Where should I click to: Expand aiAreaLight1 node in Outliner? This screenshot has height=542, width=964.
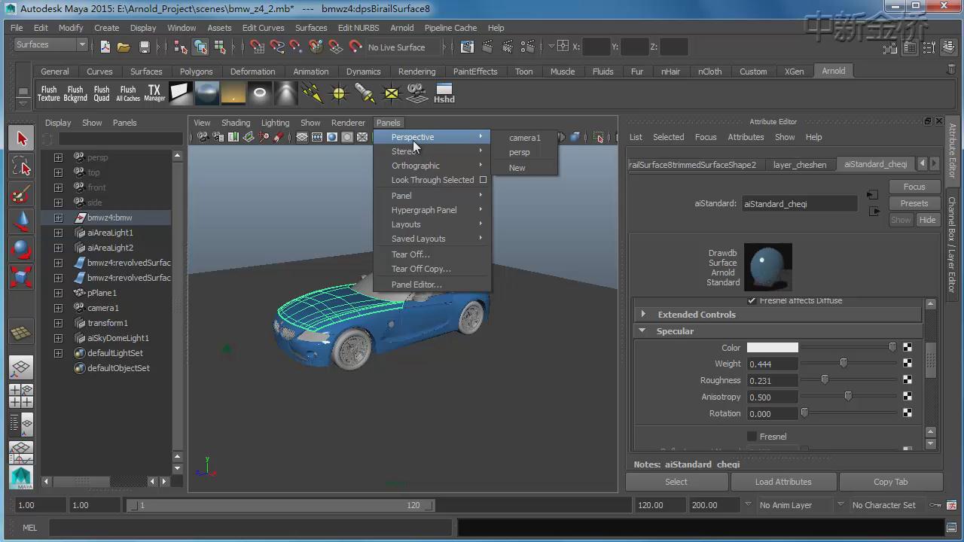click(58, 233)
